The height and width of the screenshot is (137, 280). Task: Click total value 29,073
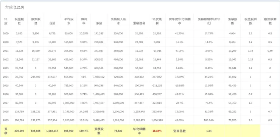[x=52, y=51]
